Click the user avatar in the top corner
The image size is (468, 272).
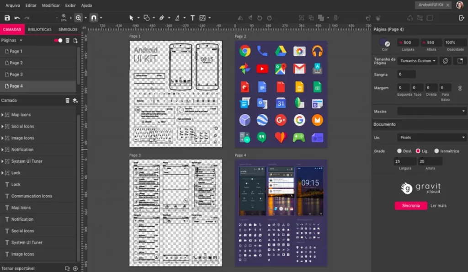(x=460, y=5)
